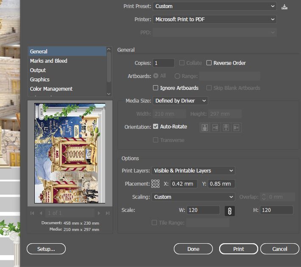
Task: Uncheck the Auto-Rotate checkbox
Action: click(x=156, y=127)
